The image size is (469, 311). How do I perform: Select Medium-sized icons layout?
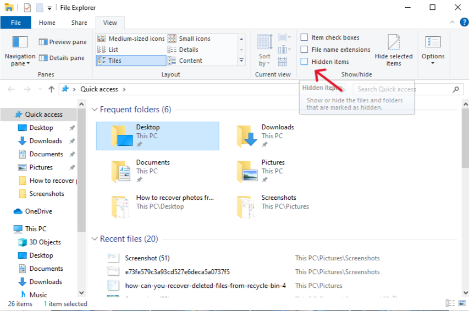coord(131,39)
